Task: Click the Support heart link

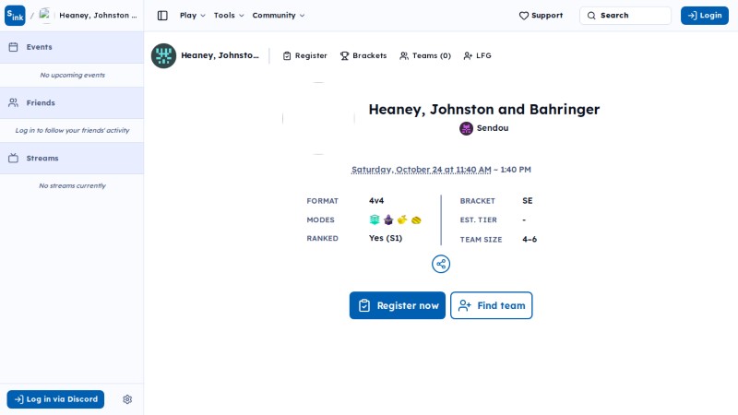Action: click(541, 16)
